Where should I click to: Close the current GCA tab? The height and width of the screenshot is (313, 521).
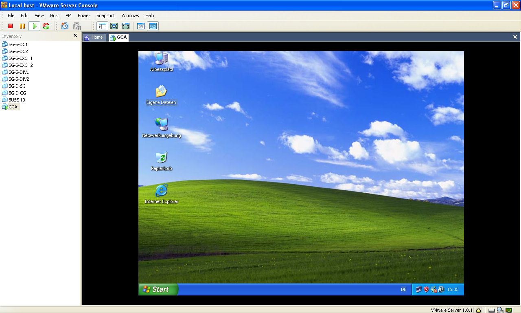[515, 37]
